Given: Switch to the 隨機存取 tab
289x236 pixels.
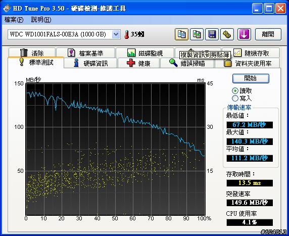Looking at the screenshot, I should 251,53.
